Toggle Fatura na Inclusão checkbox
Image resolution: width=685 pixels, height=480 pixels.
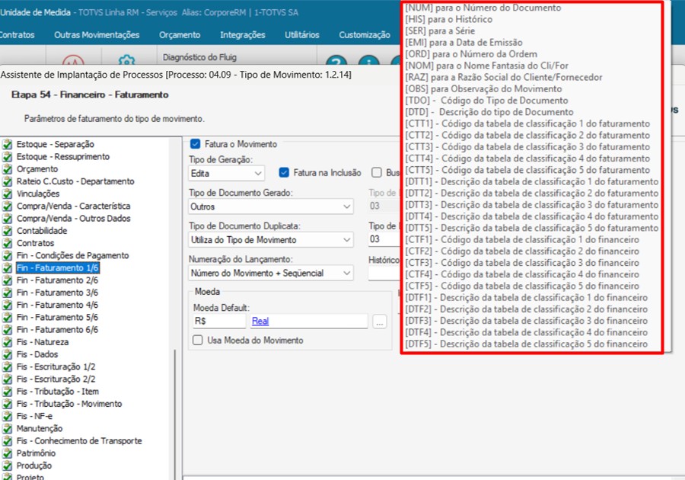tap(284, 173)
